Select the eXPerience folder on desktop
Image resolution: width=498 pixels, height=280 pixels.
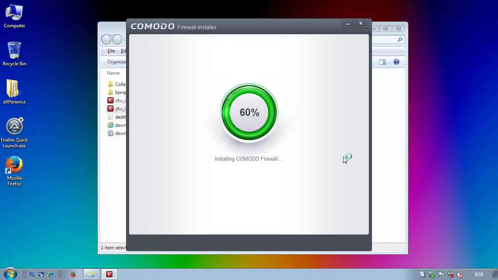pos(14,92)
